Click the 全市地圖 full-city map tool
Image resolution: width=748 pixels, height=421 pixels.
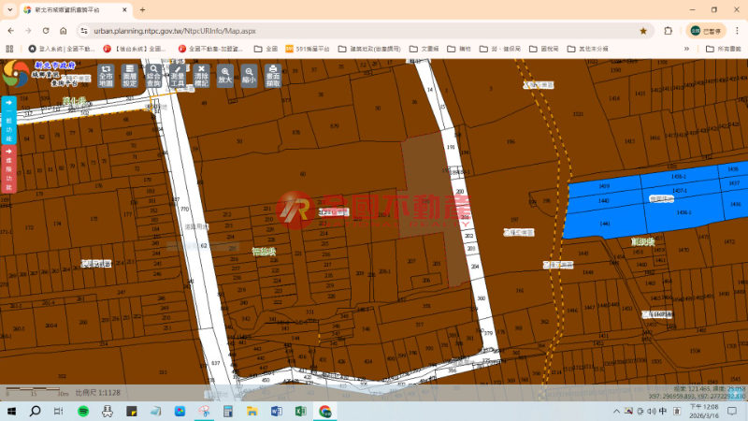(x=106, y=75)
